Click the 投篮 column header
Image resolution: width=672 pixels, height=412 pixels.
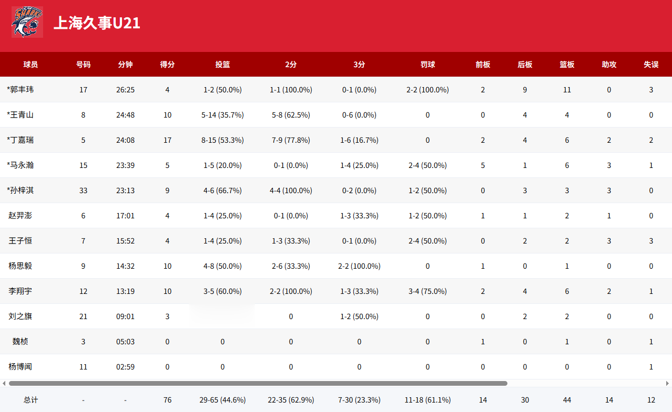point(222,65)
